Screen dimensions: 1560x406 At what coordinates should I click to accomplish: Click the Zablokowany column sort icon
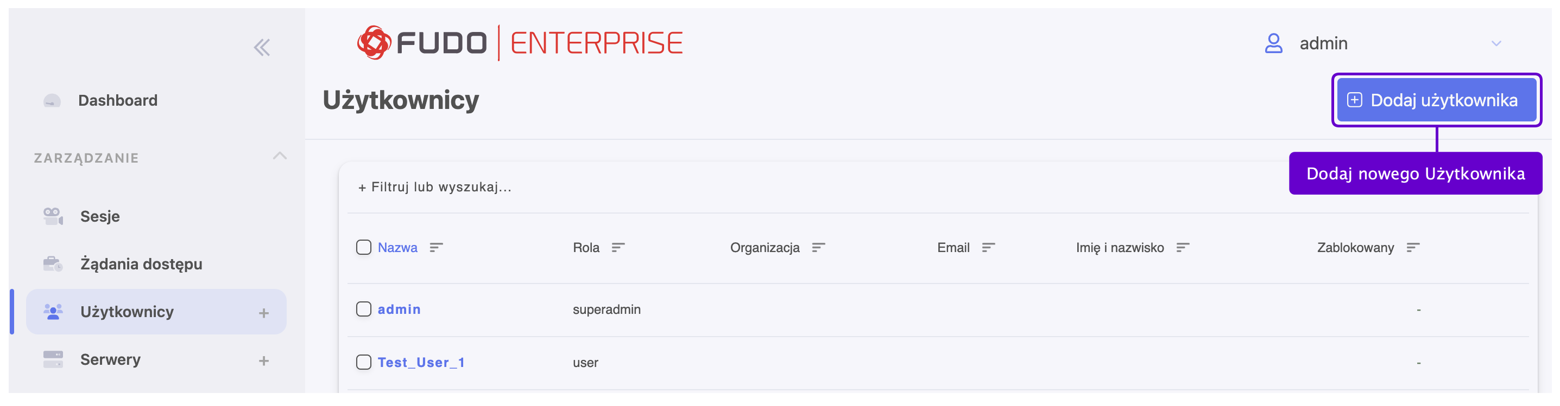[x=1413, y=248]
